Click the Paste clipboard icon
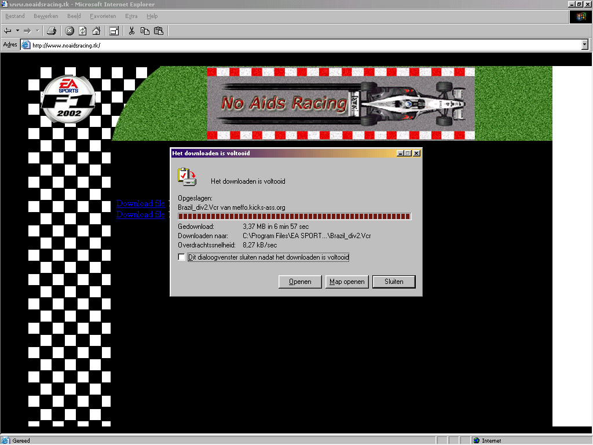The width and height of the screenshot is (593, 445). coord(158,31)
